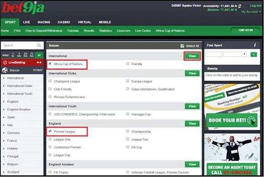This screenshot has width=264, height=177.
Task: Open the Statistics menu link
Action: [x=106, y=31]
